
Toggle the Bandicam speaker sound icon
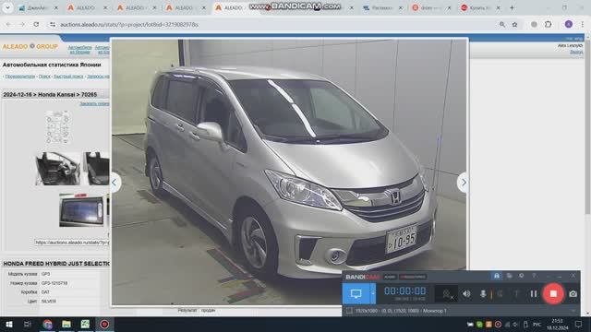[x=466, y=293]
